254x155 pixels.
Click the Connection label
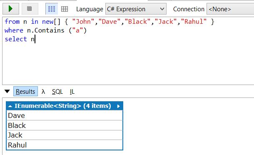(189, 9)
